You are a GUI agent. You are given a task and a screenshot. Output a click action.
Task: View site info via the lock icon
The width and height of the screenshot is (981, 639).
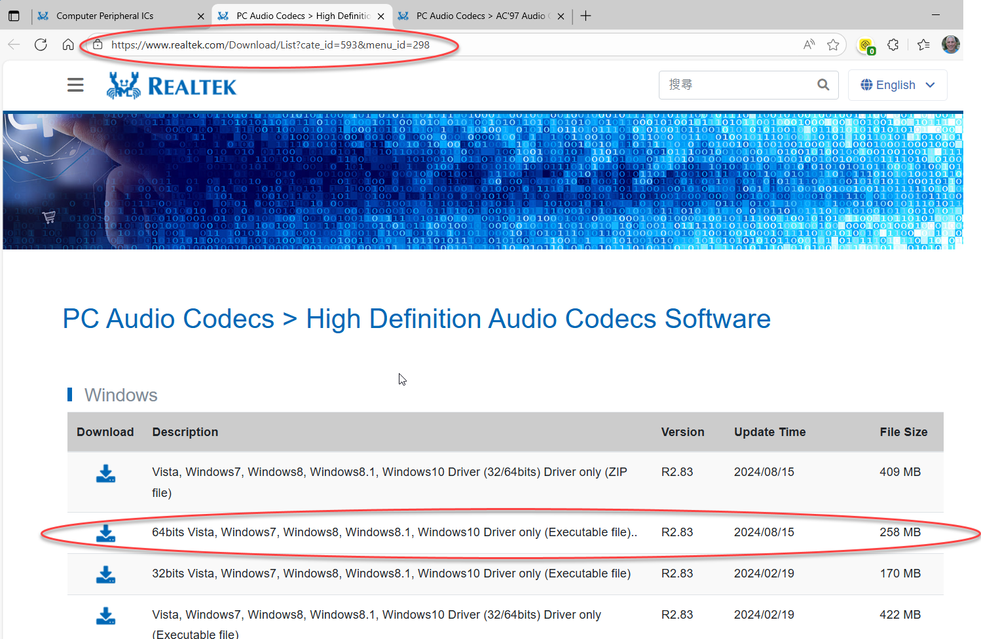coord(98,45)
